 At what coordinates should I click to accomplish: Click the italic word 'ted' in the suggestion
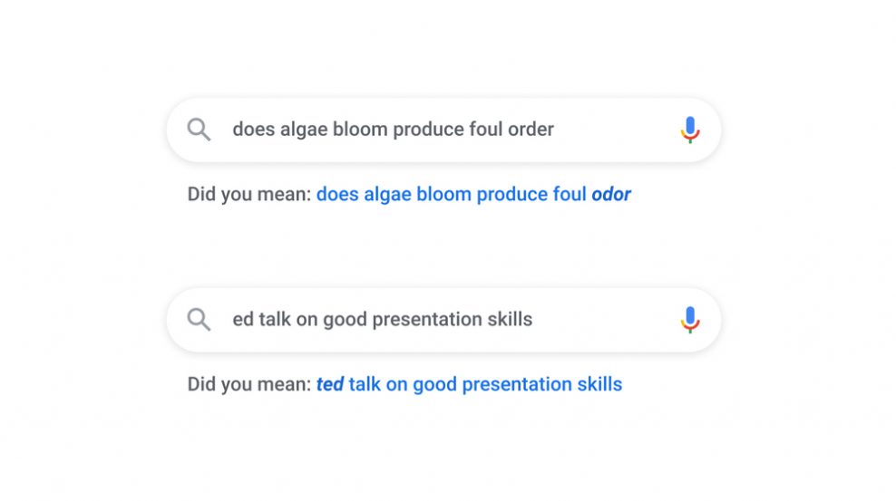(330, 385)
